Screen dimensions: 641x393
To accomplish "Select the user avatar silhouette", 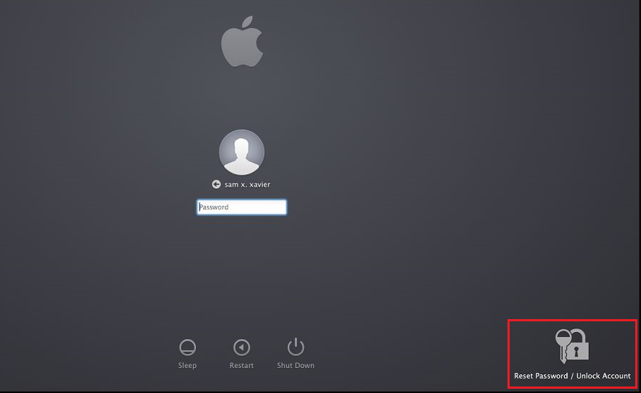I will 242,153.
